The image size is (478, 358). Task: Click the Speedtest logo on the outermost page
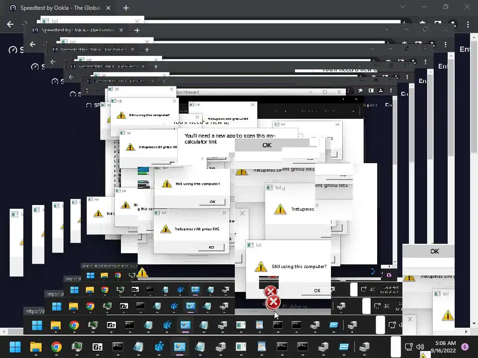16,49
